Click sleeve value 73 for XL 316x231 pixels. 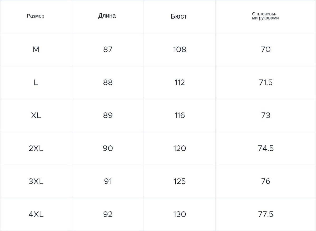pos(266,115)
